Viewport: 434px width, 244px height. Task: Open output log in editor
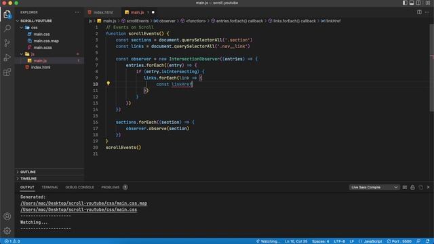click(x=420, y=187)
